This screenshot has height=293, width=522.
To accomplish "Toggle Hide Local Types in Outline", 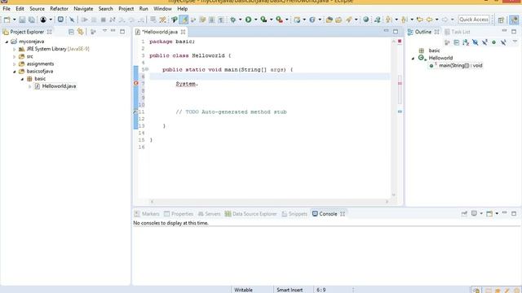I will [503, 42].
